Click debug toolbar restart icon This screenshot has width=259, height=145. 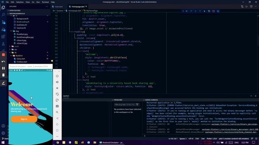click(209, 11)
